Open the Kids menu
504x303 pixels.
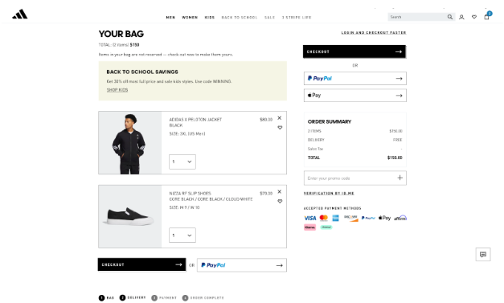tap(210, 18)
